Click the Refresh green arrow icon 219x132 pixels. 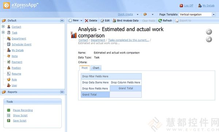tap(160, 21)
